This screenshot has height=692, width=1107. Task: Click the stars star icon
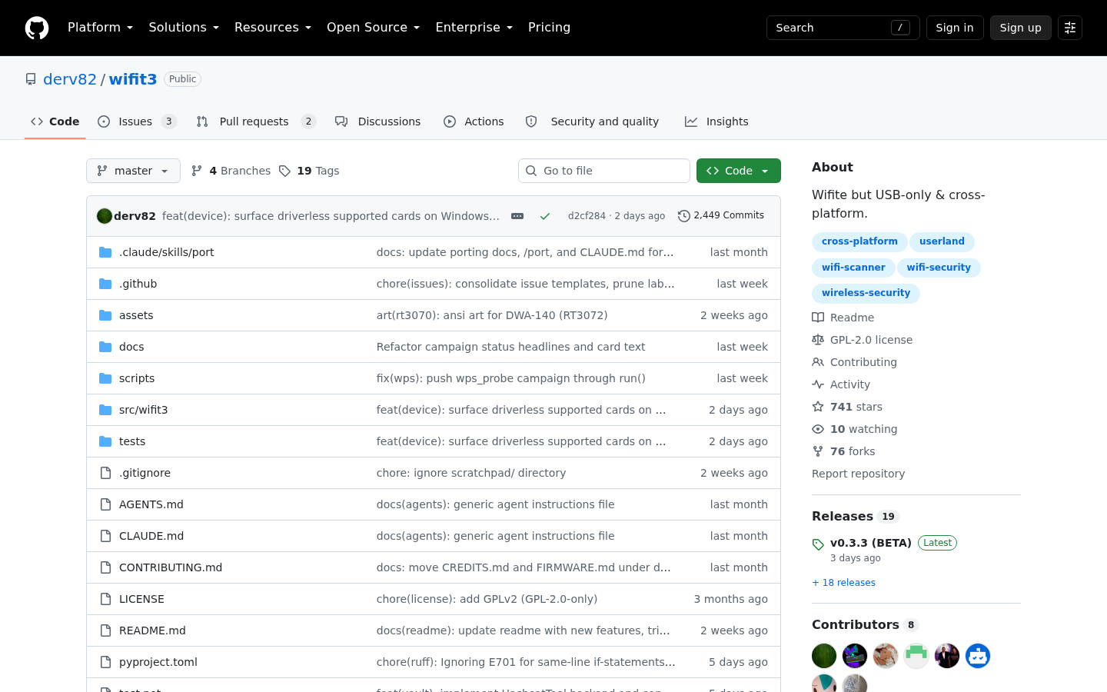(818, 407)
